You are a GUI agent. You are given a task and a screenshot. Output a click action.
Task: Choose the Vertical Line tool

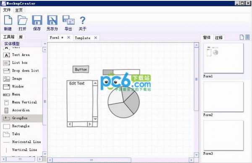coord(22,150)
